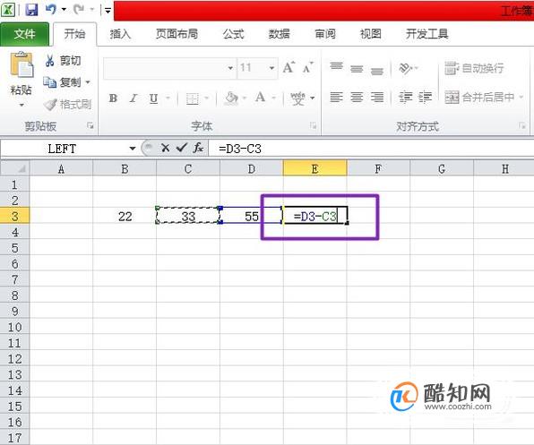Open the 文件 menu tab
Image resolution: width=534 pixels, height=445 pixels.
coord(24,34)
